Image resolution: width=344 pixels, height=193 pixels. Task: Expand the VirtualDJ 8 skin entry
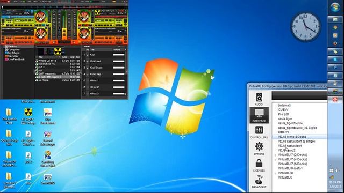coord(276,173)
